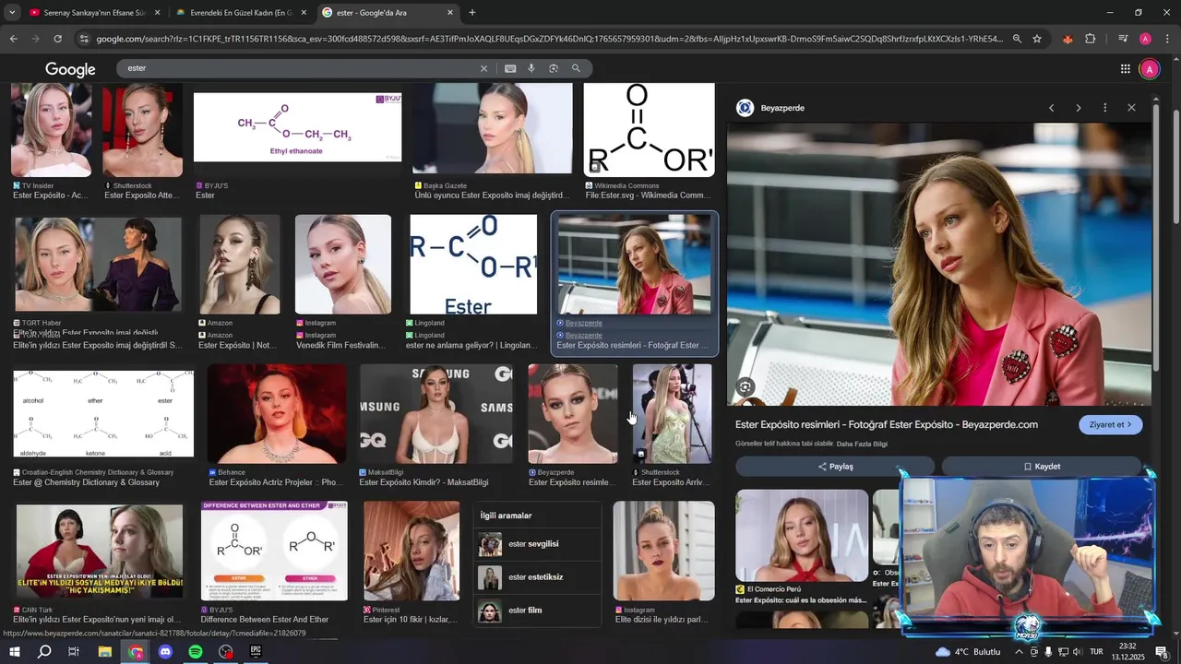The image size is (1181, 664).
Task: Submit the search with the magnifier icon
Action: [x=576, y=68]
